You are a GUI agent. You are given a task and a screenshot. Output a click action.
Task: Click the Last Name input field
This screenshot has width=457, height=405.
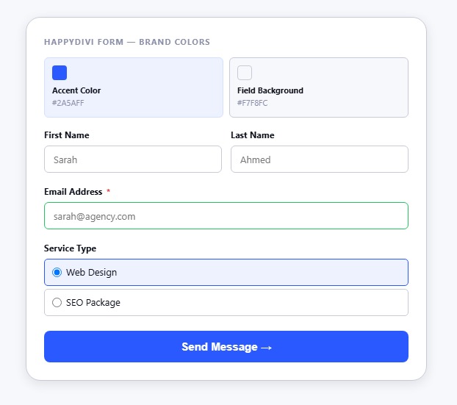[x=320, y=160]
